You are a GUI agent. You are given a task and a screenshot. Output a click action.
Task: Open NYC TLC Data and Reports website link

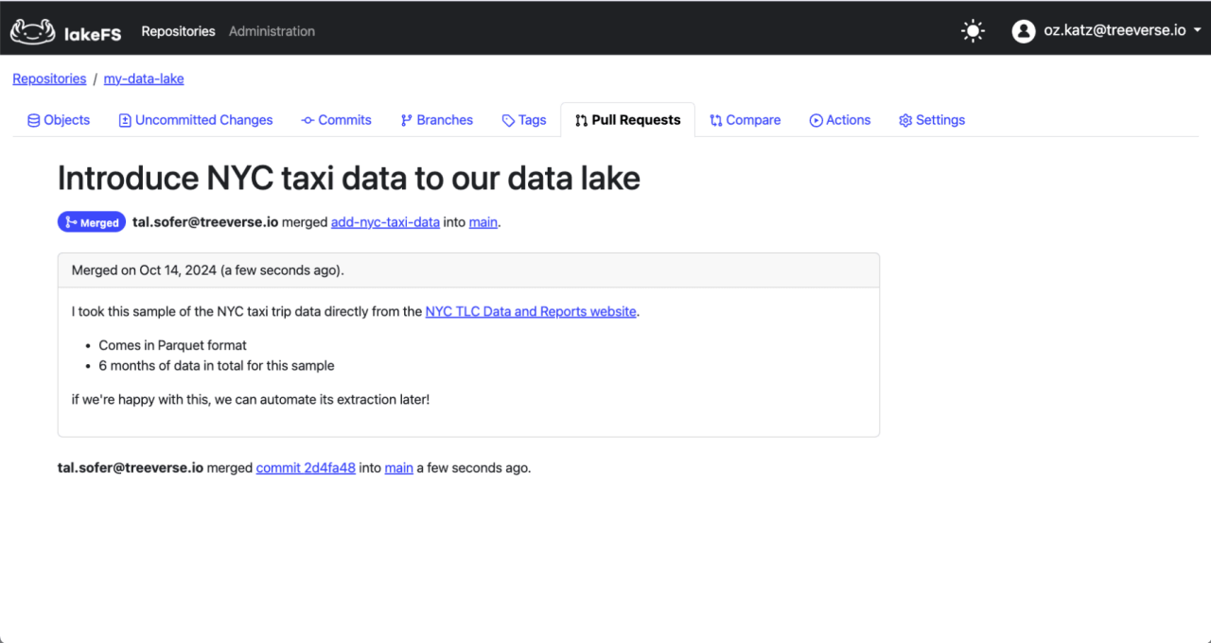(x=531, y=311)
